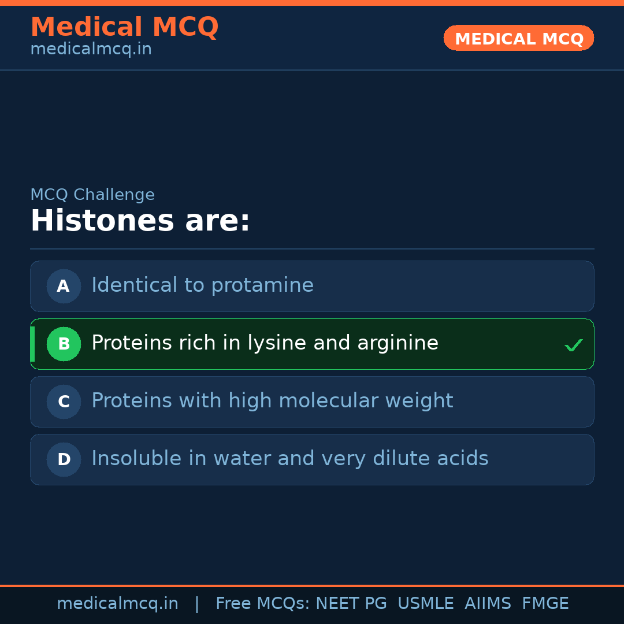Click the circled letter D badge
The image size is (624, 624).
64,459
